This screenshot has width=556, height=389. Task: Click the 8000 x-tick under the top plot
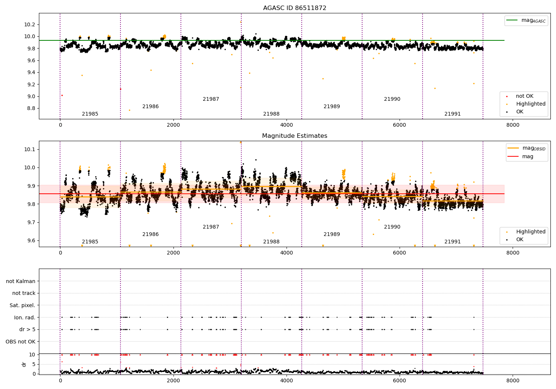[513, 125]
